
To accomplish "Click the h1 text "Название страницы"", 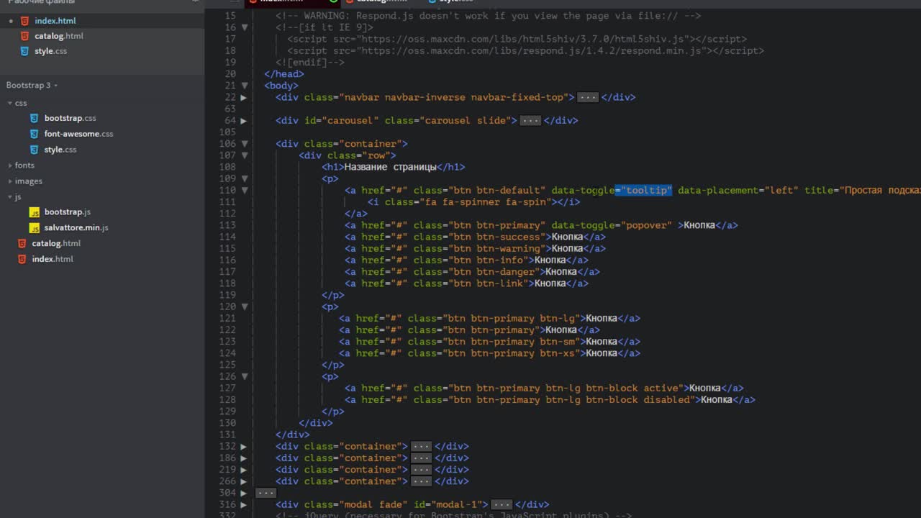I will pyautogui.click(x=390, y=167).
